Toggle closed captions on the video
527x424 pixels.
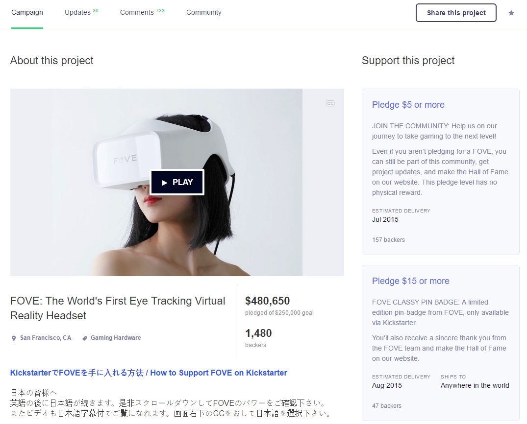coord(330,103)
